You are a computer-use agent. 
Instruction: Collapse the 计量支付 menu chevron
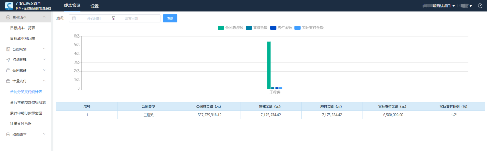tap(44, 81)
